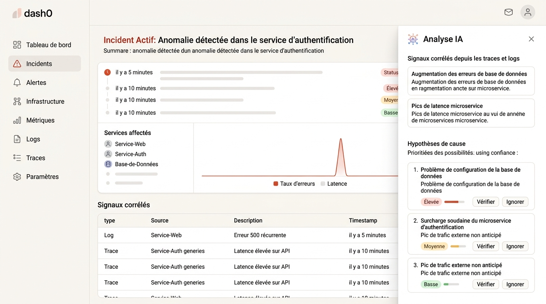Select Incidents in the sidebar
Image resolution: width=546 pixels, height=304 pixels.
pyautogui.click(x=44, y=64)
